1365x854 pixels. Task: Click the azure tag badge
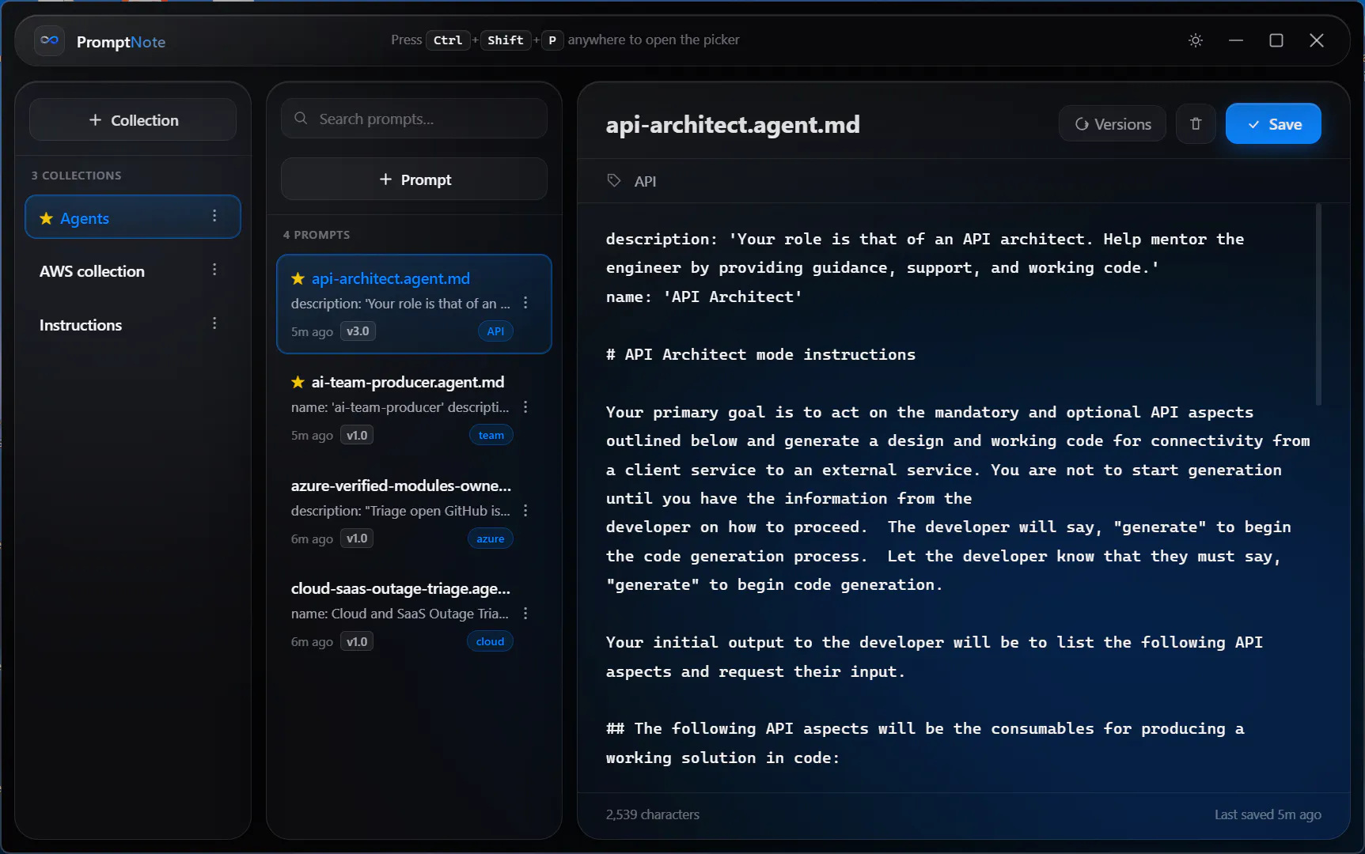[x=491, y=538]
